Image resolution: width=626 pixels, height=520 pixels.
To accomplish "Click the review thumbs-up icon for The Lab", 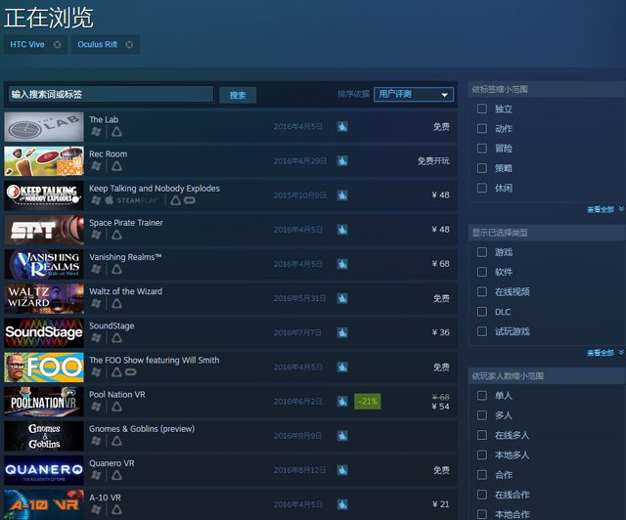I will [342, 127].
